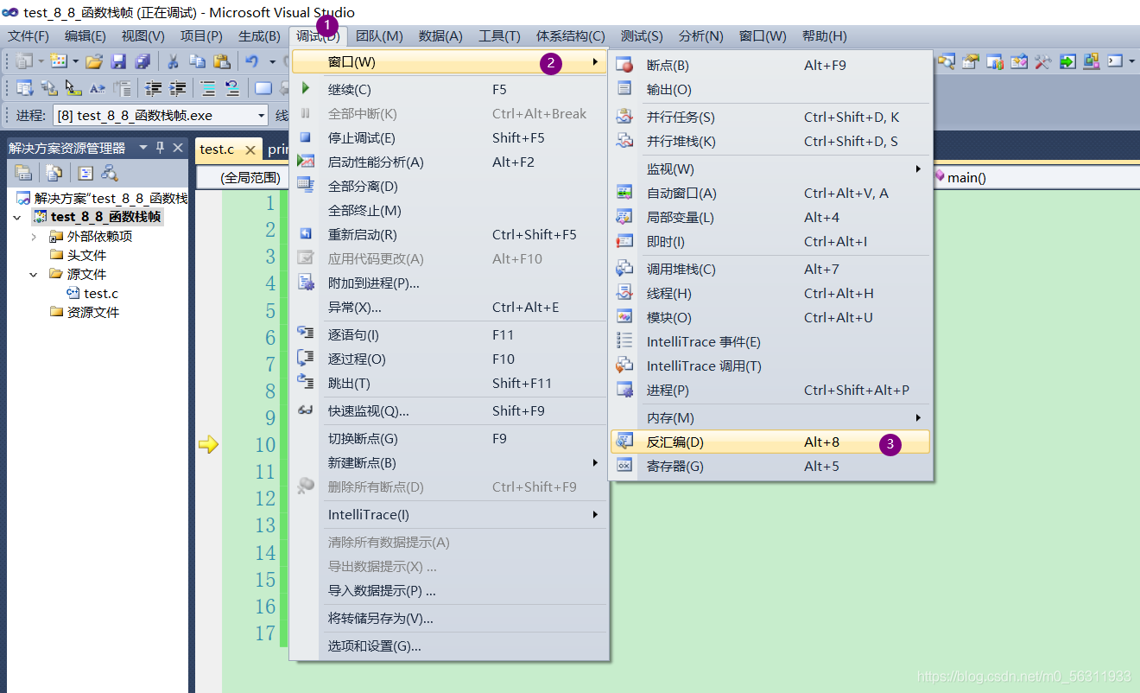
Task: Open the process dropdown test_8_8_函数栈帧.exe
Action: click(x=161, y=115)
